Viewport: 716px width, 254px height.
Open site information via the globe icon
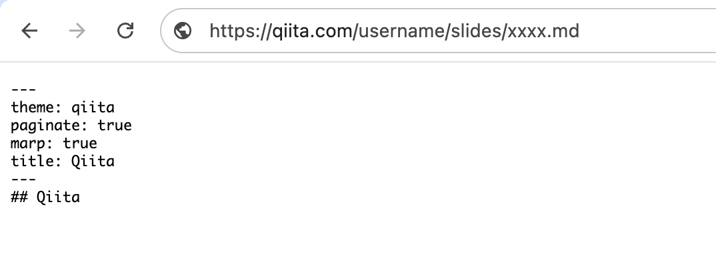coord(183,31)
